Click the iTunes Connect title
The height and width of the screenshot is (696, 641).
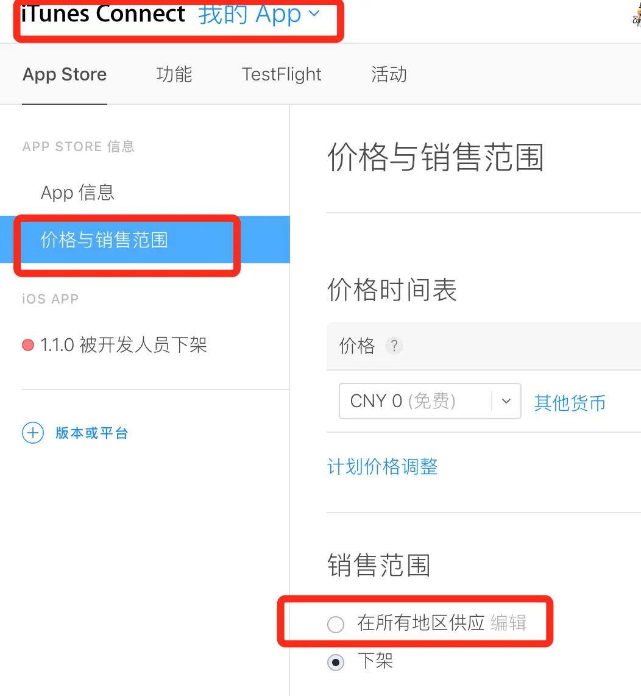(x=103, y=13)
